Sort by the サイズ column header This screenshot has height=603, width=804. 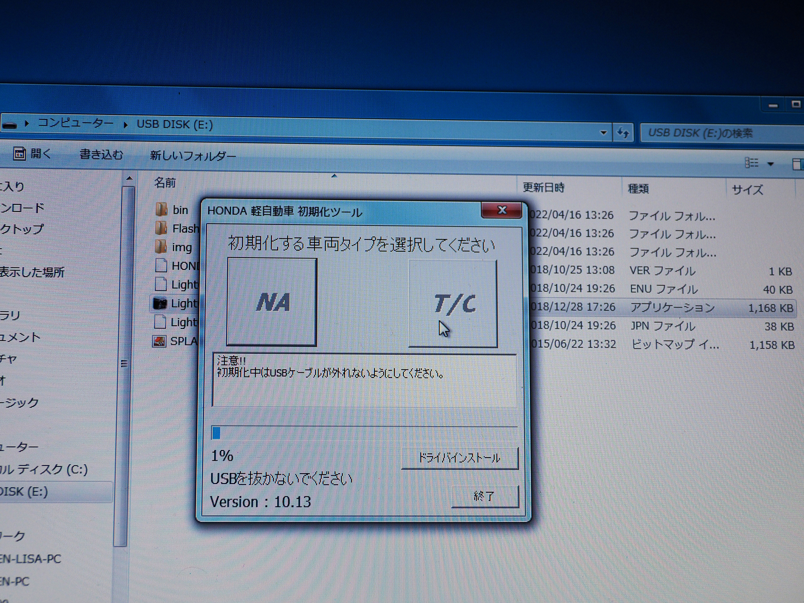point(747,190)
